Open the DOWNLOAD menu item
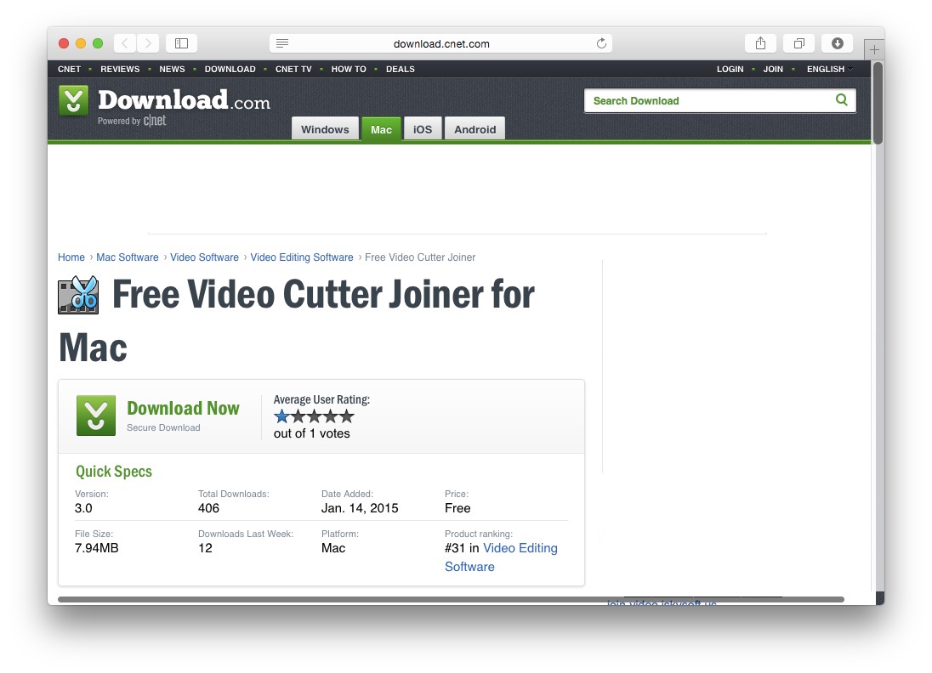Image resolution: width=932 pixels, height=673 pixels. pos(230,69)
